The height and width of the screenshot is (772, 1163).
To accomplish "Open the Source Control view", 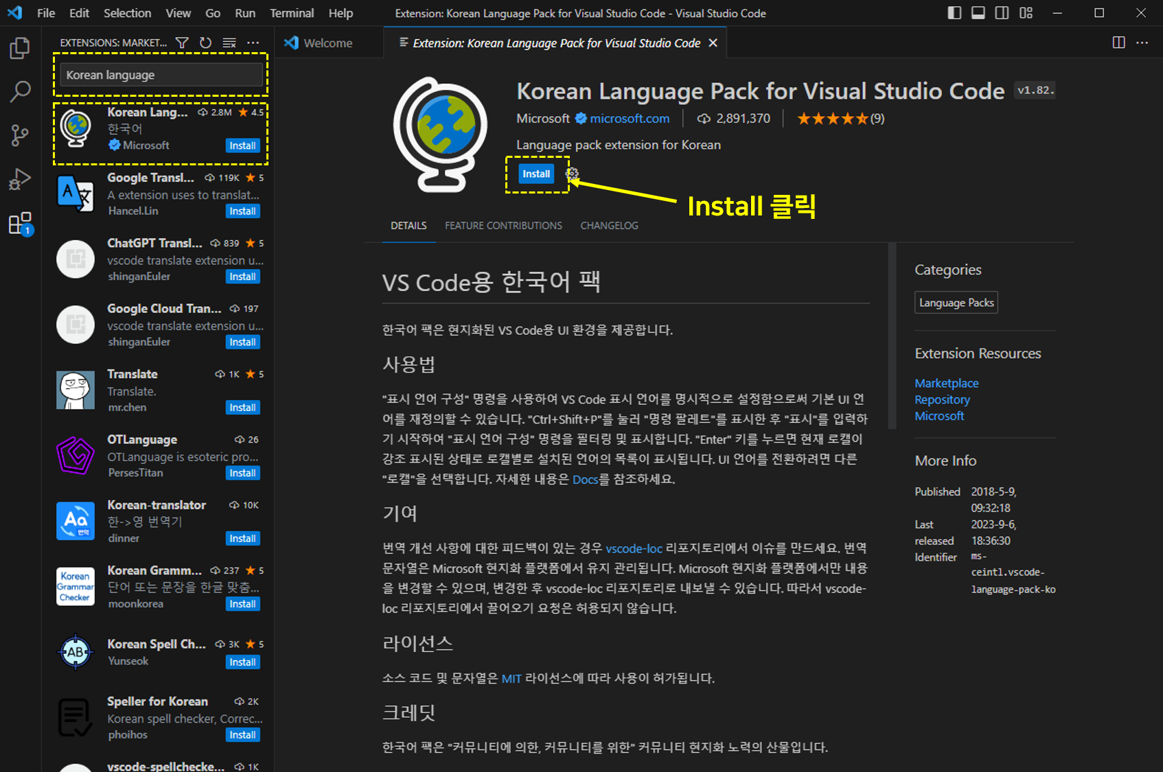I will point(20,135).
